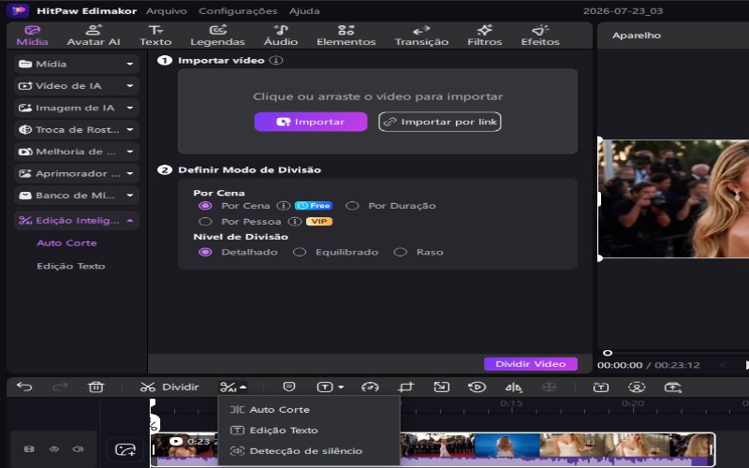The height and width of the screenshot is (468, 749).
Task: Go to the Áudio tab
Action: 281,36
